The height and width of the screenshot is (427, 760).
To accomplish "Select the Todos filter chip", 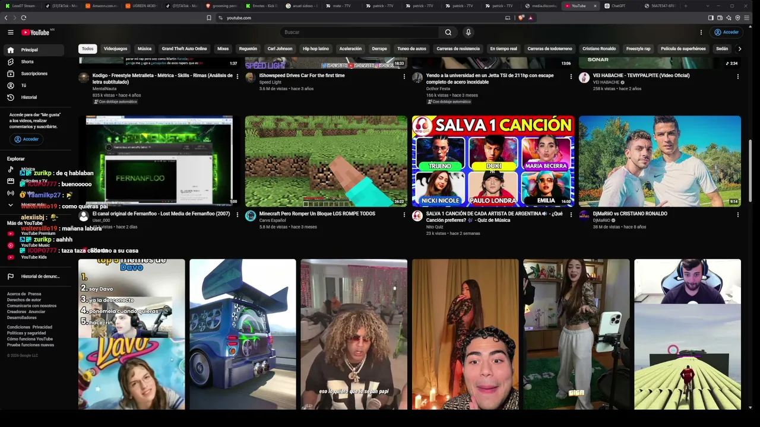I will click(x=88, y=49).
